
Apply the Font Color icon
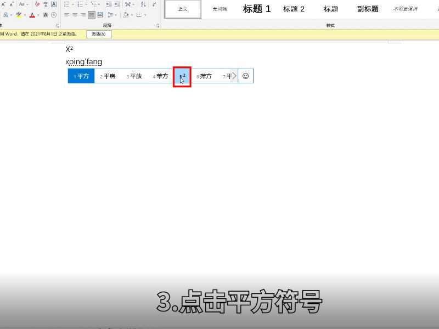33,14
